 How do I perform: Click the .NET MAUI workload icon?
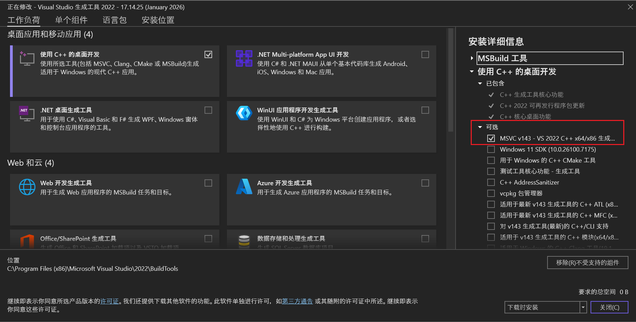(244, 58)
